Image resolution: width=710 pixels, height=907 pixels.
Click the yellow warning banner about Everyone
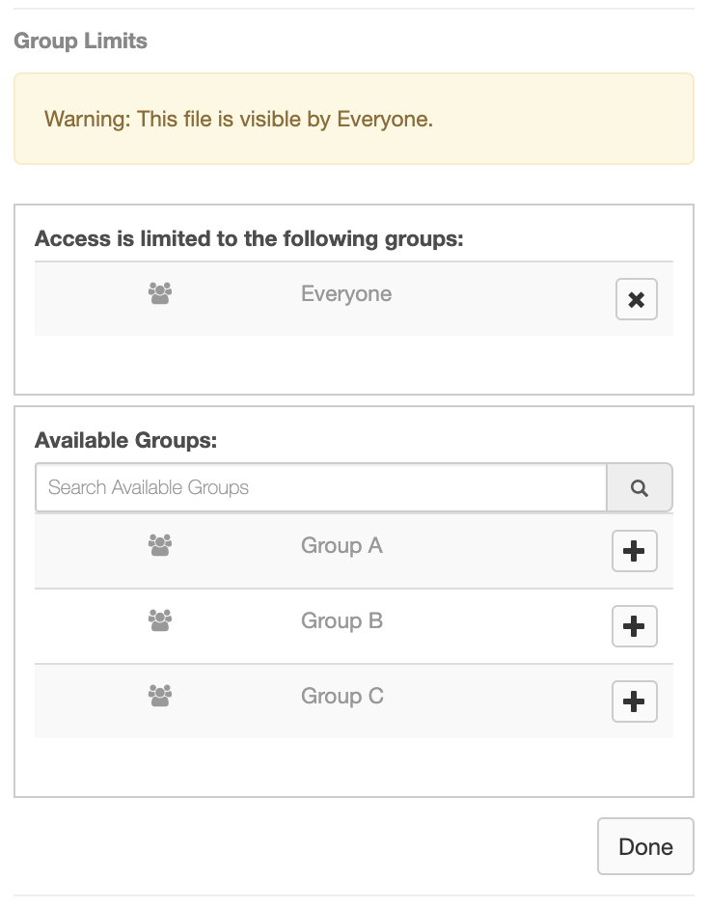pyautogui.click(x=354, y=119)
